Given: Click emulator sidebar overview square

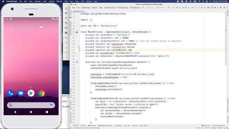Looking at the screenshot, I should [66, 52].
